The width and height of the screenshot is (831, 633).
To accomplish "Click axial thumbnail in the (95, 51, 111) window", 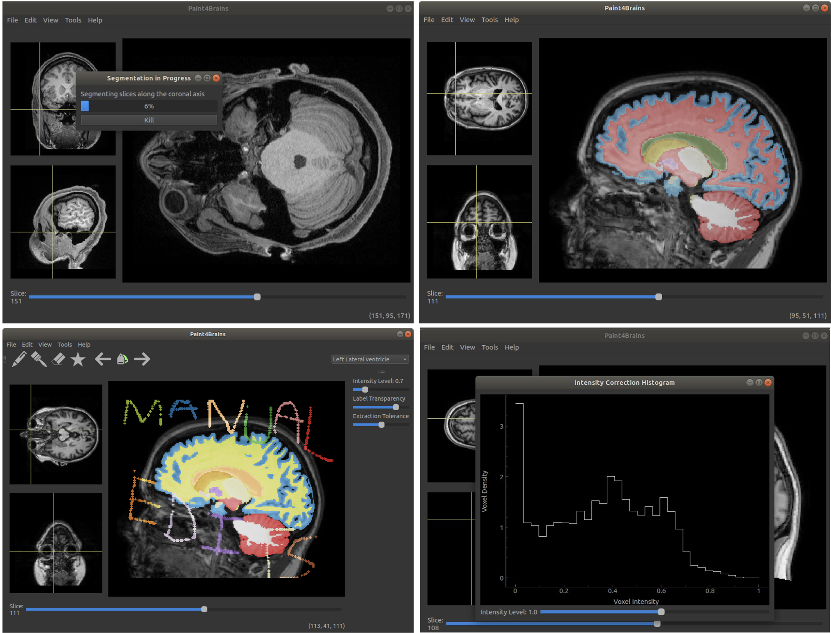I will 479,99.
